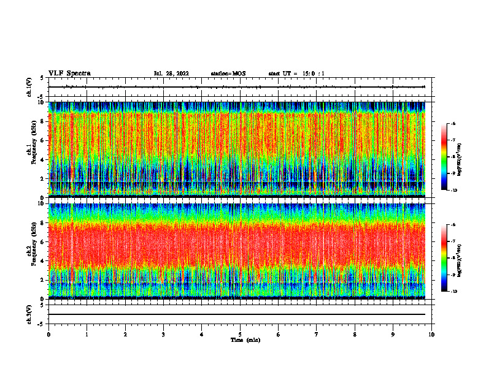Click the "ch.1(V)" waveform axis label
Screen dimensions: 486x375
pyautogui.click(x=29, y=87)
